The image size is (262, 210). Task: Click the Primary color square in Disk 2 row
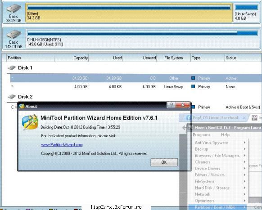tap(193, 107)
